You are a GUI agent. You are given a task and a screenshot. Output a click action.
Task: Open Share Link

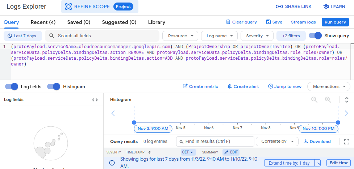[x=293, y=7]
